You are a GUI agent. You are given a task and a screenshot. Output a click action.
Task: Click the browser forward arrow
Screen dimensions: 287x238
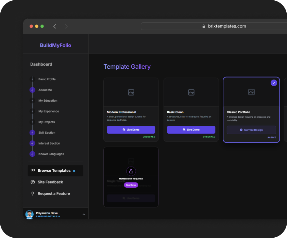(x=66, y=26)
